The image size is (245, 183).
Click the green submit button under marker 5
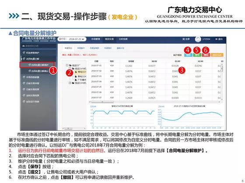pos(197,55)
